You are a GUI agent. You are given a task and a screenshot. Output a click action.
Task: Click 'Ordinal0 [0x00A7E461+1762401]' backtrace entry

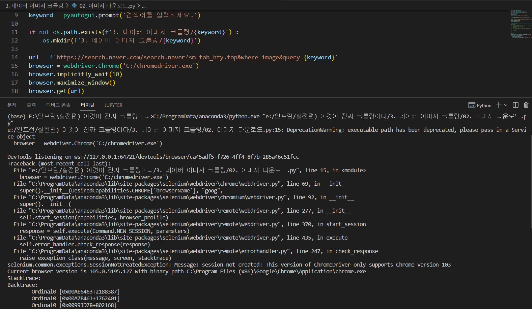tap(76, 298)
